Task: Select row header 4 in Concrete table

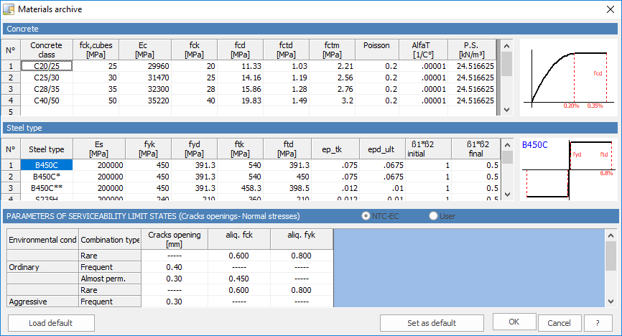Action: (11, 101)
